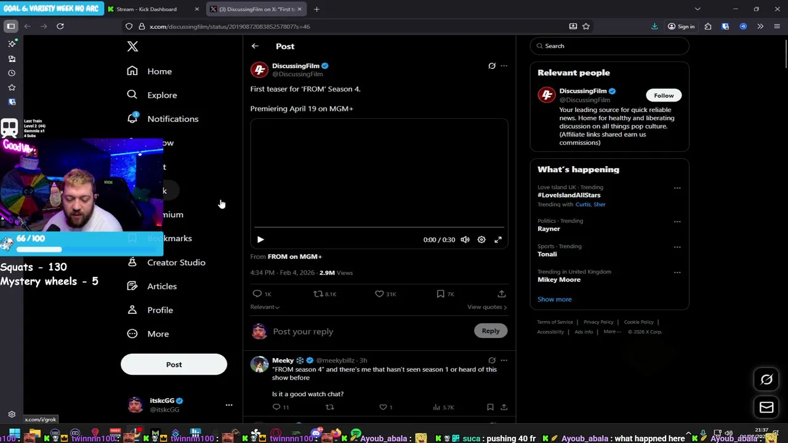This screenshot has width=788, height=443.
Task: Open video settings gear icon
Action: (481, 239)
